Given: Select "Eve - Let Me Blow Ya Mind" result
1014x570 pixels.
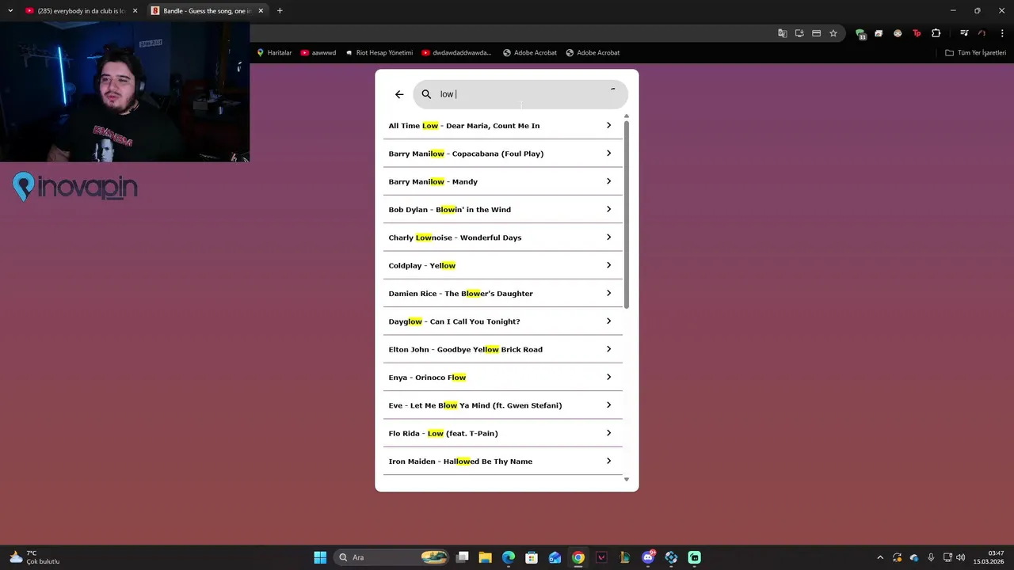Looking at the screenshot, I should 502,405.
